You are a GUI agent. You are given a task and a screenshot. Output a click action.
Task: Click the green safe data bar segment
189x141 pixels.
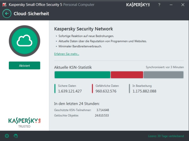(x=82, y=75)
